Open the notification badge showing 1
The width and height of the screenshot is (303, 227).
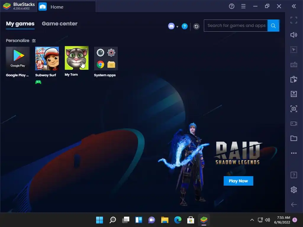[x=295, y=220]
